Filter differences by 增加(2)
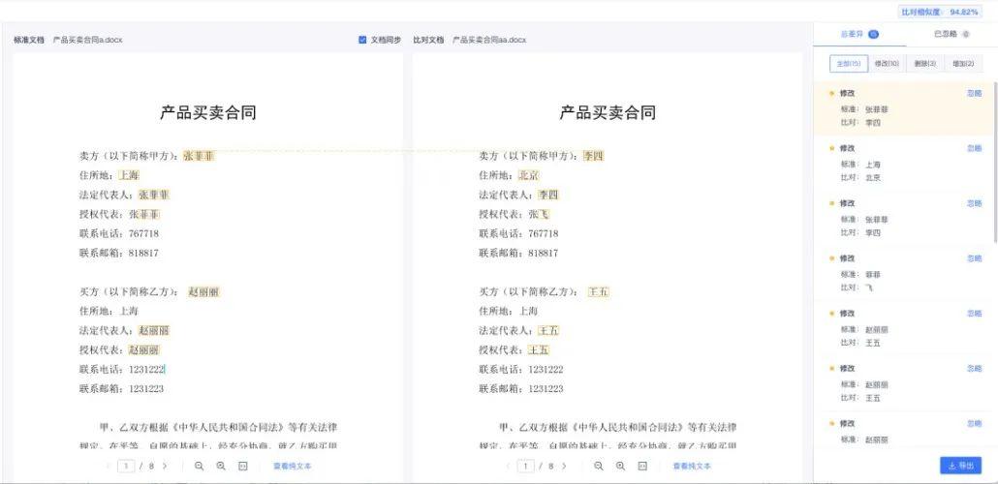This screenshot has height=484, width=998. (963, 64)
